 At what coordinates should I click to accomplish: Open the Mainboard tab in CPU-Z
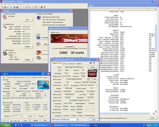point(16,77)
